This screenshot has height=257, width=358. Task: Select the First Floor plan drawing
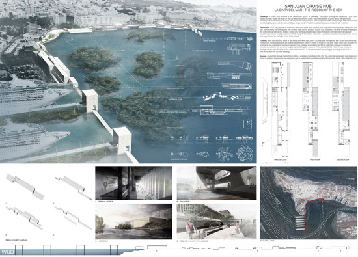310,109
